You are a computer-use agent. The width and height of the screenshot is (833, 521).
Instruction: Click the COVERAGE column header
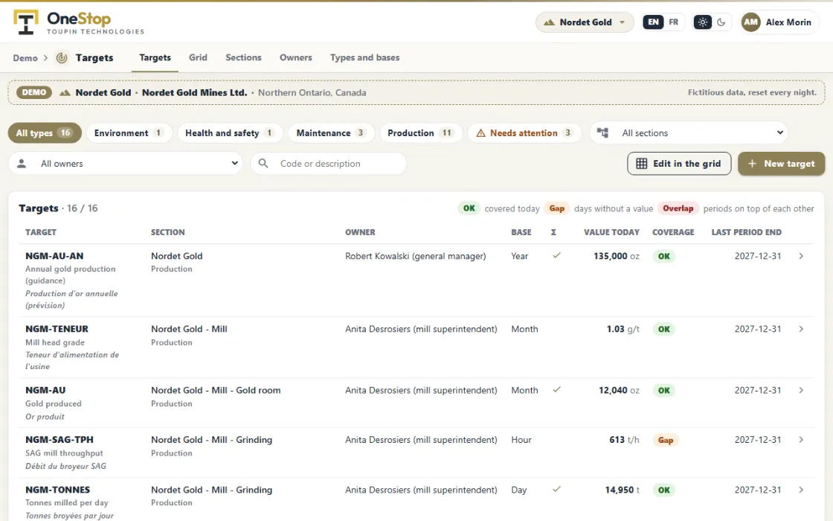673,232
